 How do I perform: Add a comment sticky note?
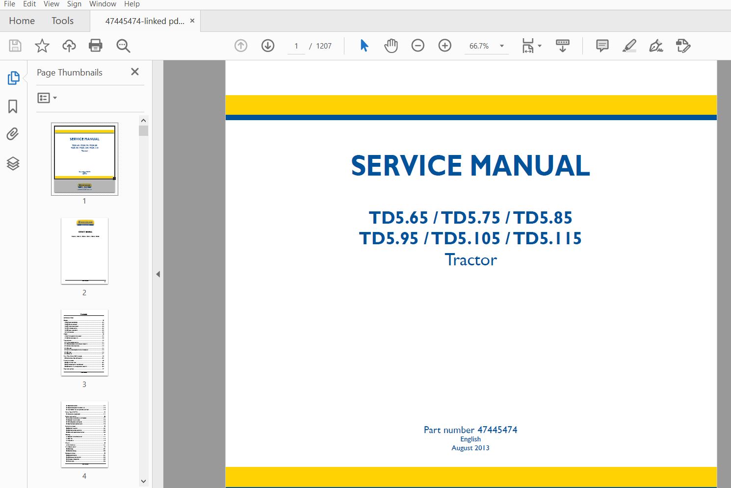pyautogui.click(x=602, y=46)
